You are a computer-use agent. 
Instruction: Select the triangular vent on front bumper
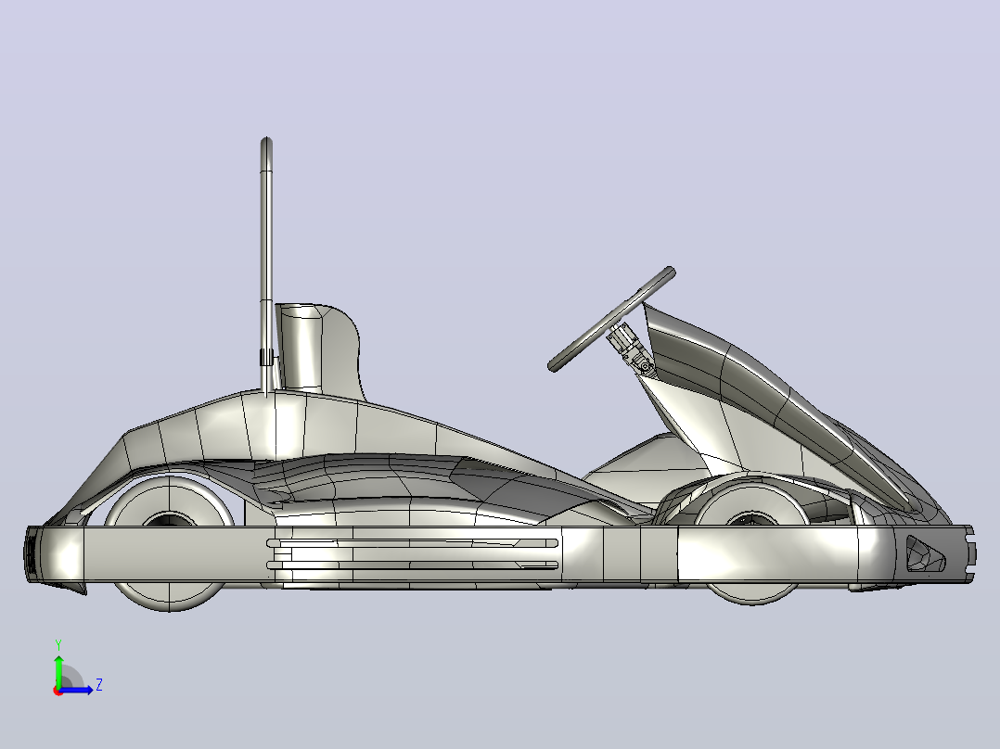point(925,554)
